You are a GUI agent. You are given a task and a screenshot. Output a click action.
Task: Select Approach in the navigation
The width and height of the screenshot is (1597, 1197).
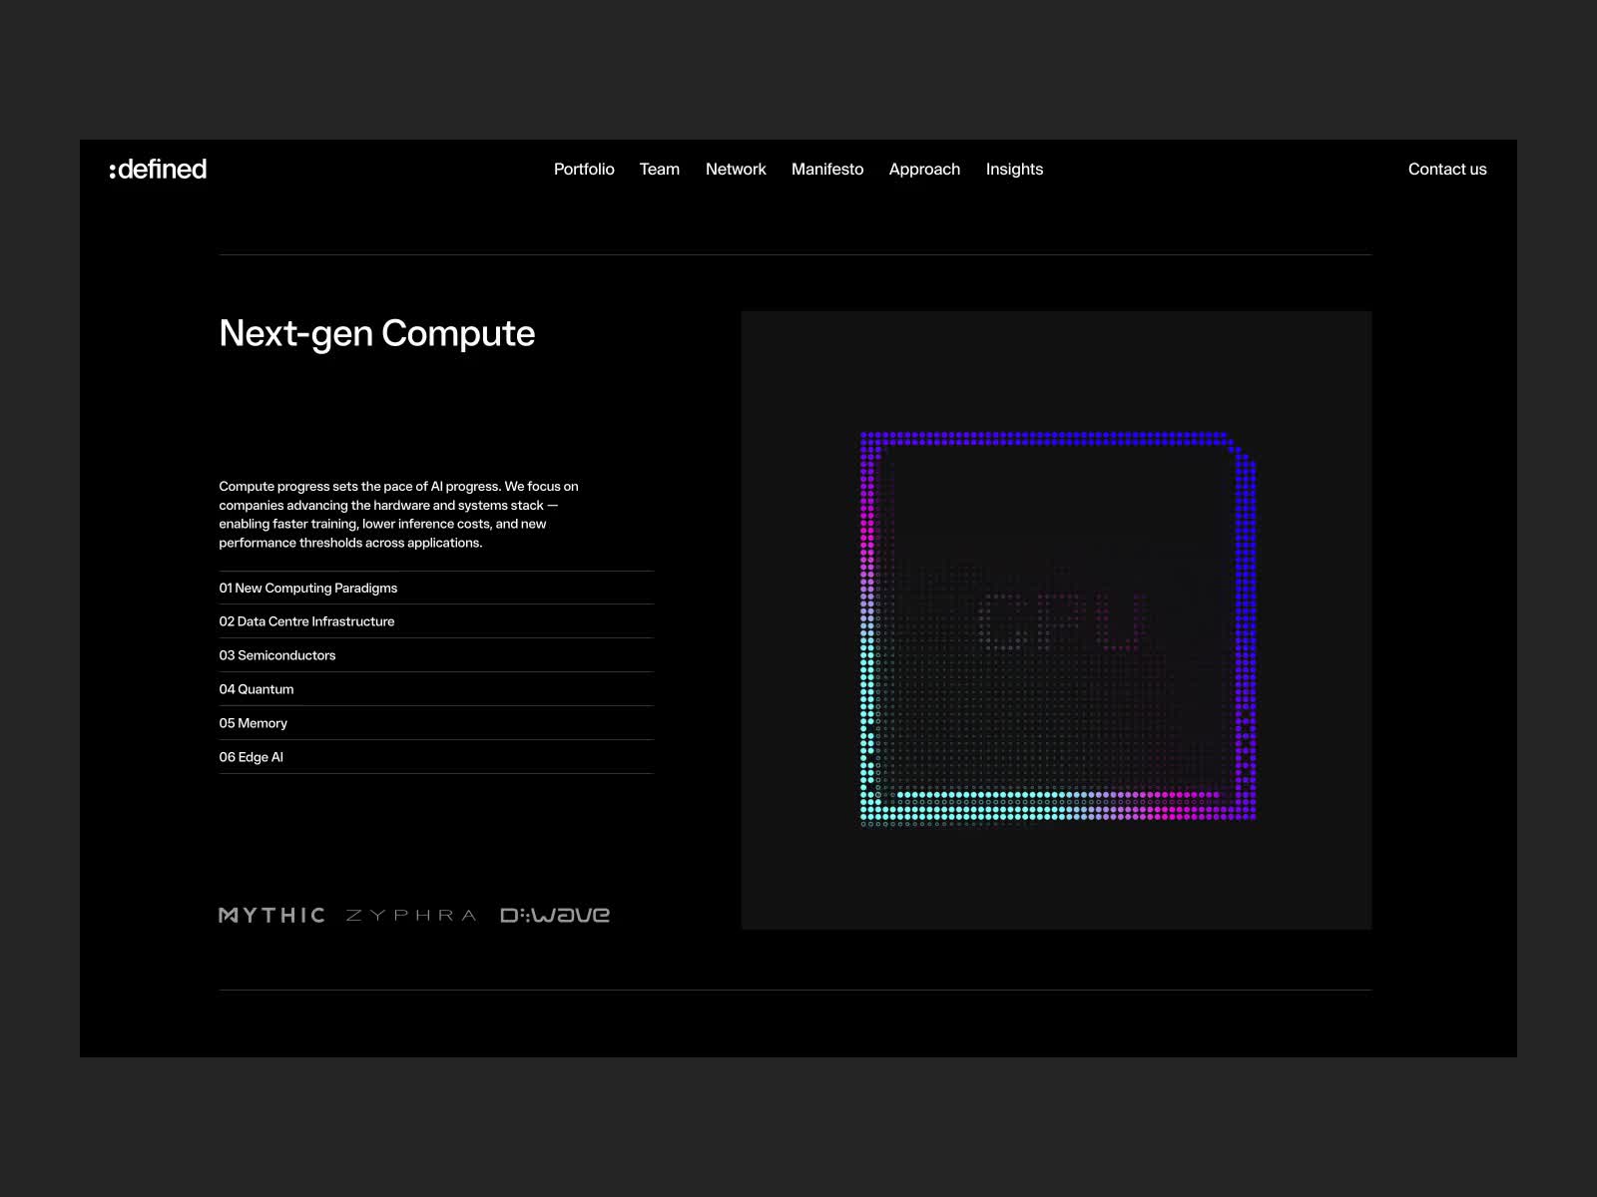pyautogui.click(x=924, y=170)
